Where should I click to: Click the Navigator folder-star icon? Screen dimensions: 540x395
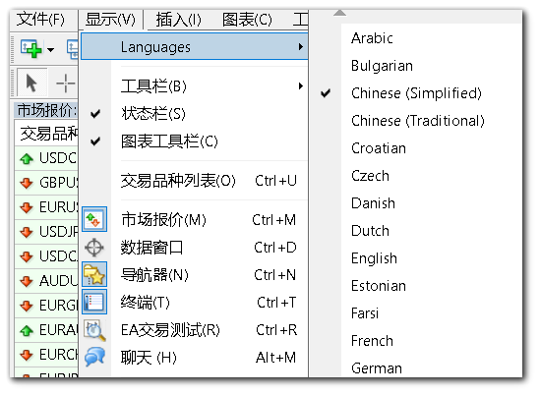[x=94, y=274]
